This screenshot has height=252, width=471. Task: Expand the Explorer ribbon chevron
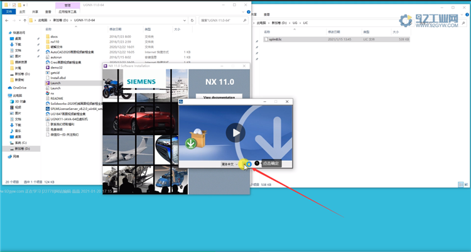pos(243,12)
